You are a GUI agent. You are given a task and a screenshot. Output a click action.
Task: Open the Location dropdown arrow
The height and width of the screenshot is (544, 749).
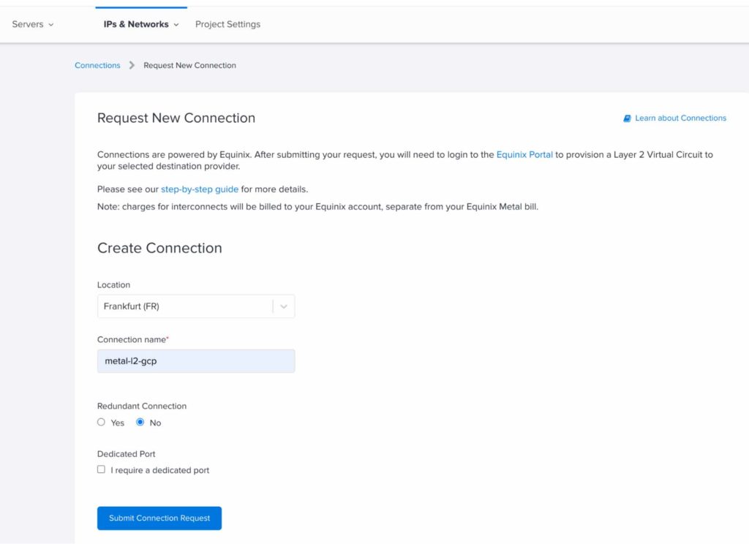click(284, 306)
